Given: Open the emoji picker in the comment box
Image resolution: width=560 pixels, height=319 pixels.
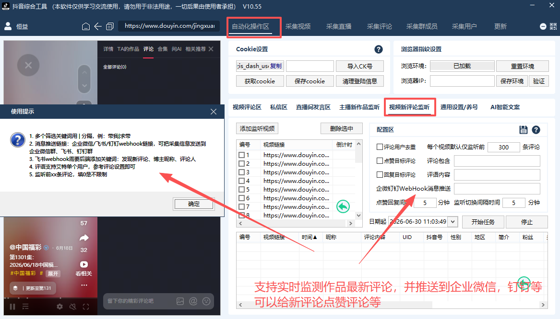Looking at the screenshot, I should [x=206, y=301].
